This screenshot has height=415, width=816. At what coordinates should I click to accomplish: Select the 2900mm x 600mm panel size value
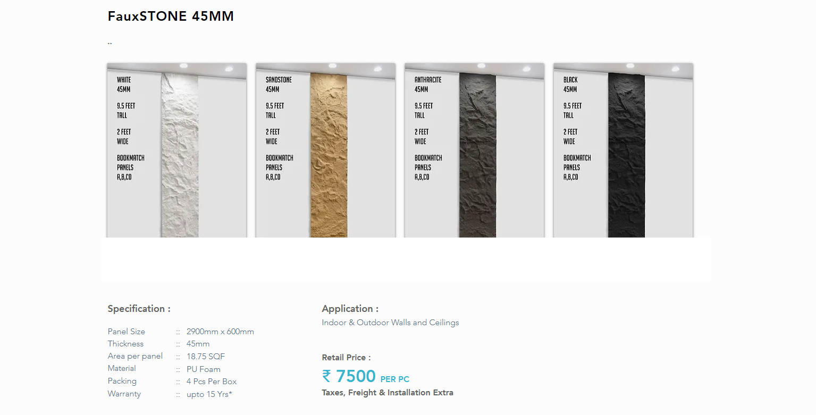[x=220, y=332]
